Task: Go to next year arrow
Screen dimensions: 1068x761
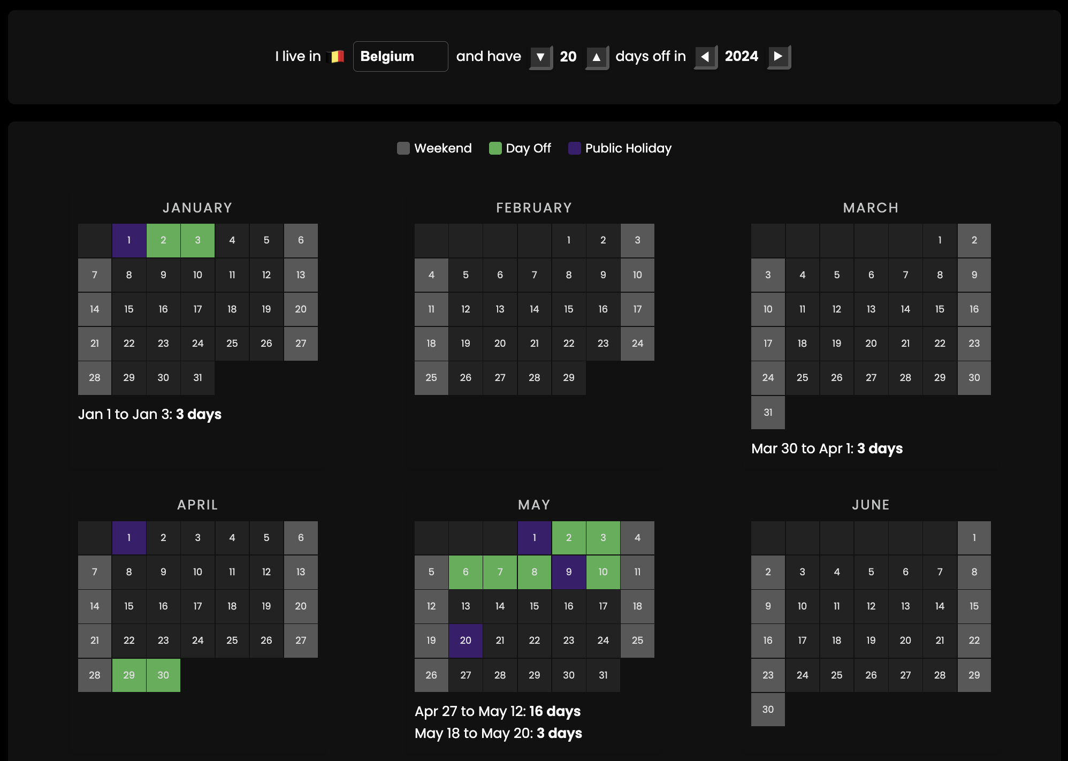Action: point(779,56)
